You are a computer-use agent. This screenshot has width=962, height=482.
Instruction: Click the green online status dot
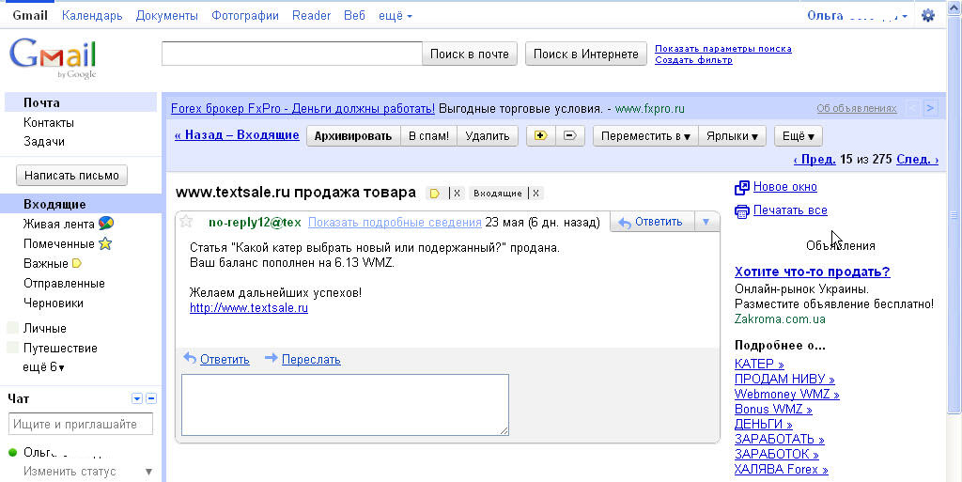tap(12, 453)
